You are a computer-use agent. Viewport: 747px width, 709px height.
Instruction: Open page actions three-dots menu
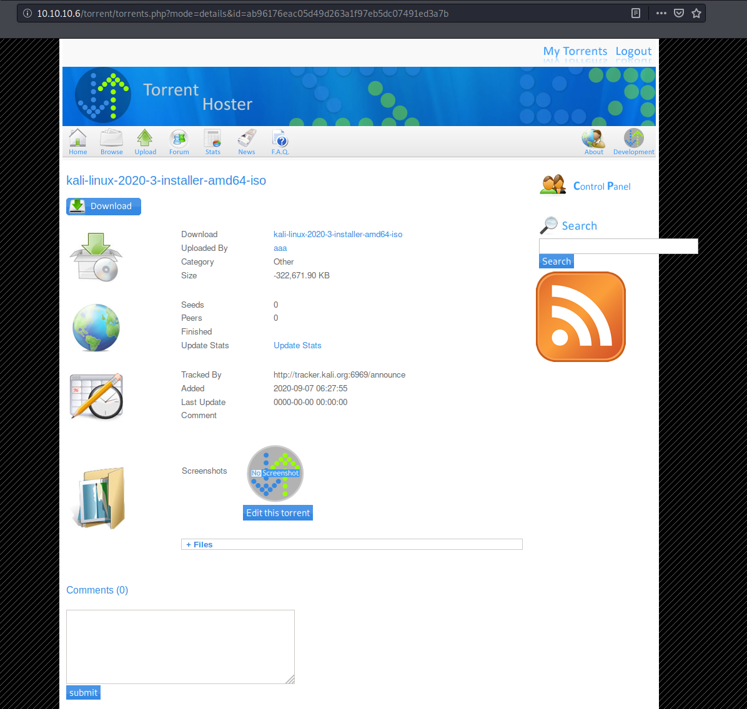coord(661,13)
